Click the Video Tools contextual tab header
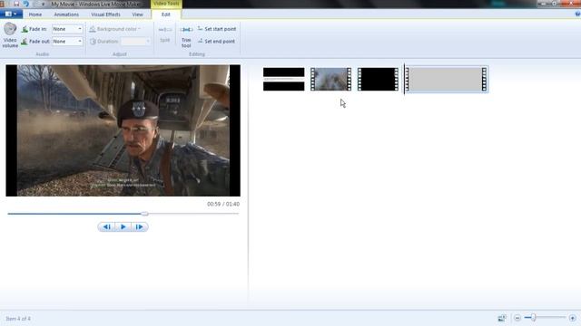Viewport: 581px width, 326px height. [x=166, y=4]
